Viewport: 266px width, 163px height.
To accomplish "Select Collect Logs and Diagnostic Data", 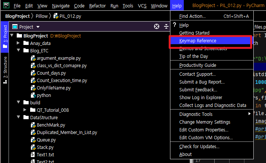I will coord(212,105).
